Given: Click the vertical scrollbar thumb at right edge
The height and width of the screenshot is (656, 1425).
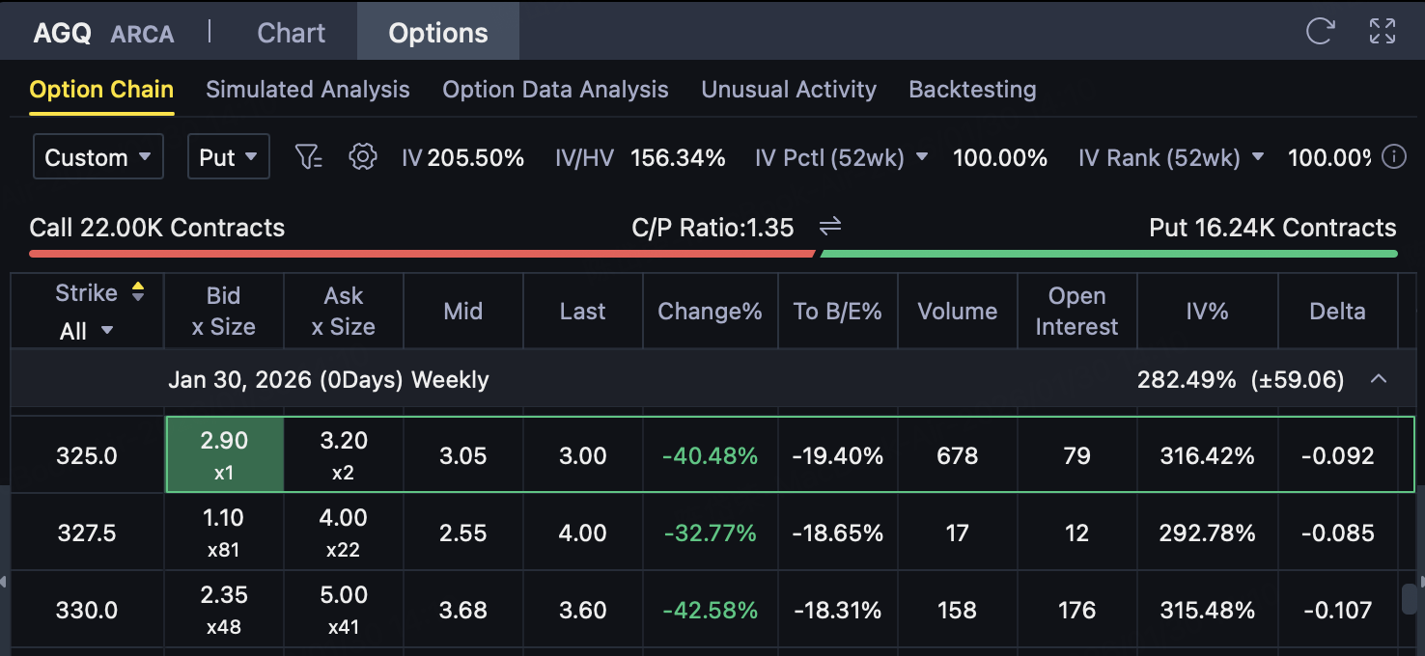Looking at the screenshot, I should [1410, 600].
